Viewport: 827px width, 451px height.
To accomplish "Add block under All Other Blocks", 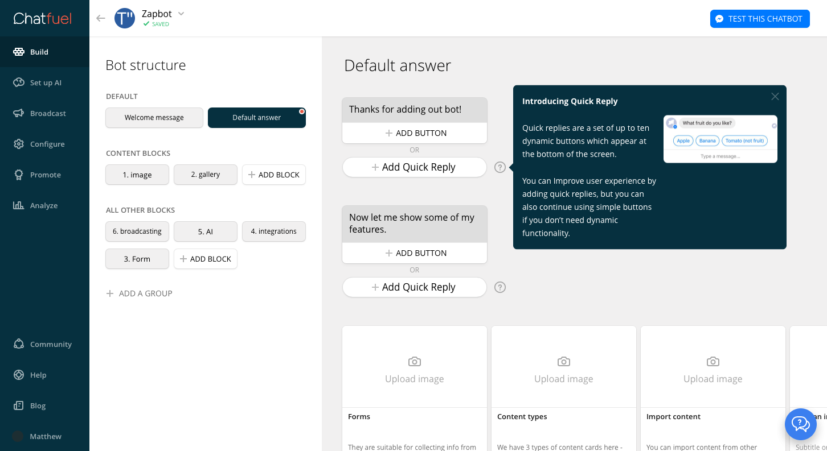I will (206, 259).
